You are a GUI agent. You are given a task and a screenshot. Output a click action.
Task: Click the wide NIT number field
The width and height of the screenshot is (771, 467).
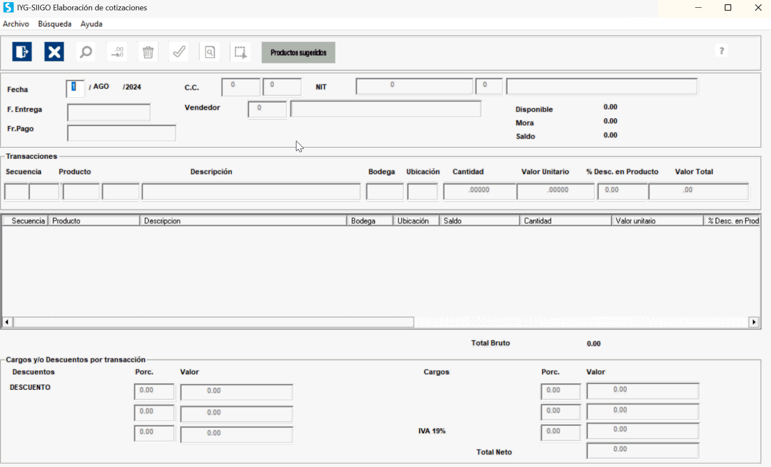tap(414, 86)
